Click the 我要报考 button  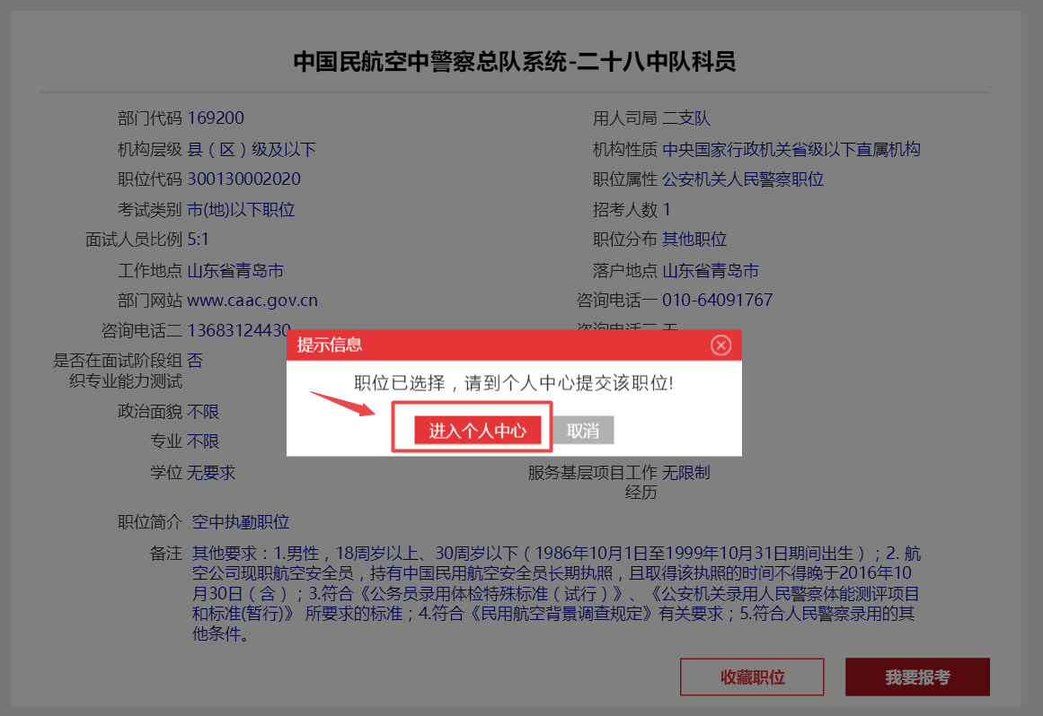point(917,677)
